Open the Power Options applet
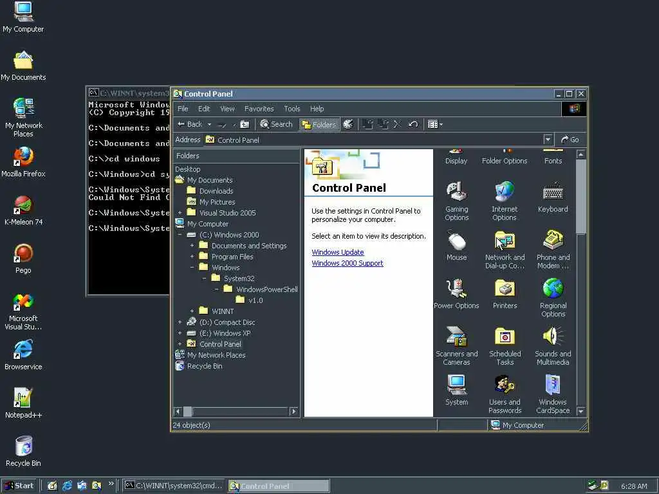Screen dimensions: 659x494 [456, 293]
